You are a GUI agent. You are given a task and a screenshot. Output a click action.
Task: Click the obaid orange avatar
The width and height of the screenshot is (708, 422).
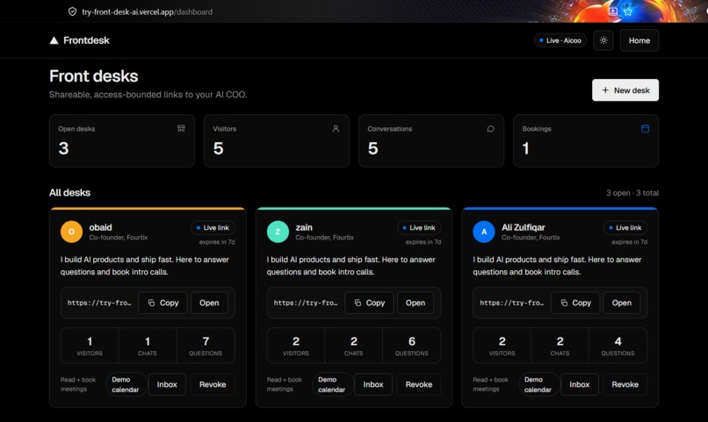(x=71, y=232)
